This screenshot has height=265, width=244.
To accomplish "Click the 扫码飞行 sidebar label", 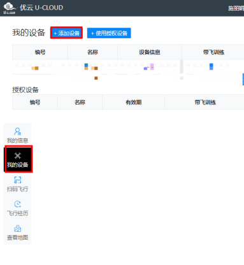I will point(17,189).
